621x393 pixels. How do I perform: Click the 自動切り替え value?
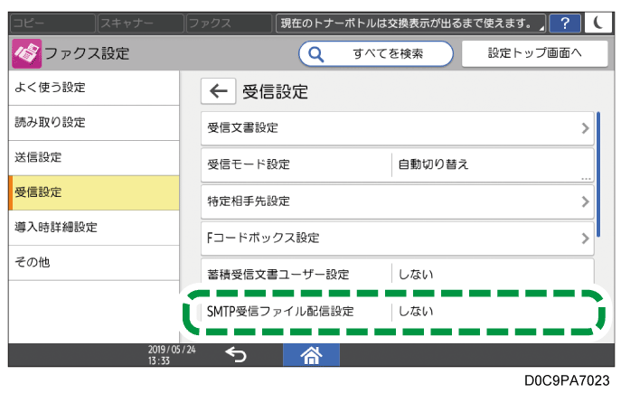[433, 164]
